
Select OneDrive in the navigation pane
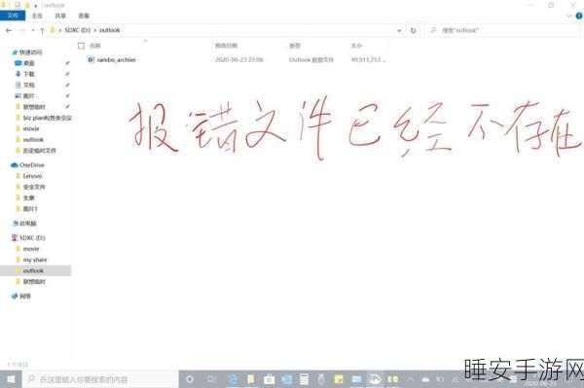[x=32, y=164]
